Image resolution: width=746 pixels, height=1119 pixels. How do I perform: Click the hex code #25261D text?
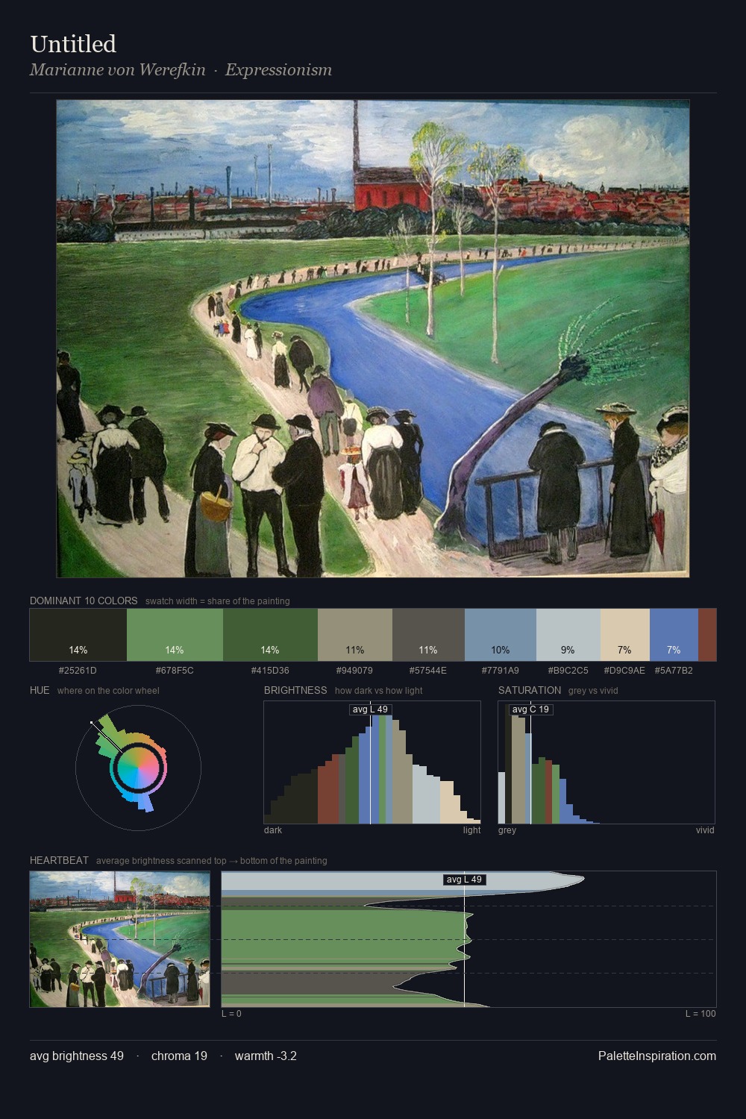pos(78,670)
